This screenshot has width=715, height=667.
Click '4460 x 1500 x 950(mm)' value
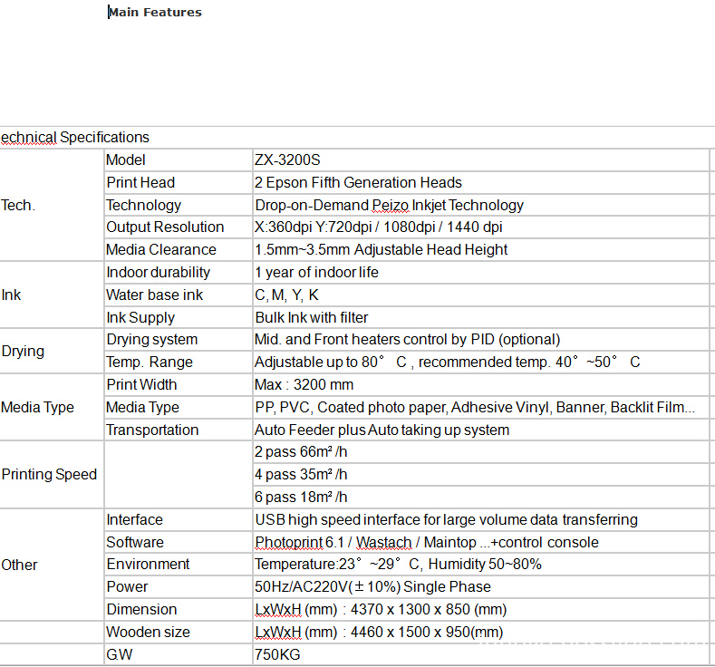click(x=427, y=632)
